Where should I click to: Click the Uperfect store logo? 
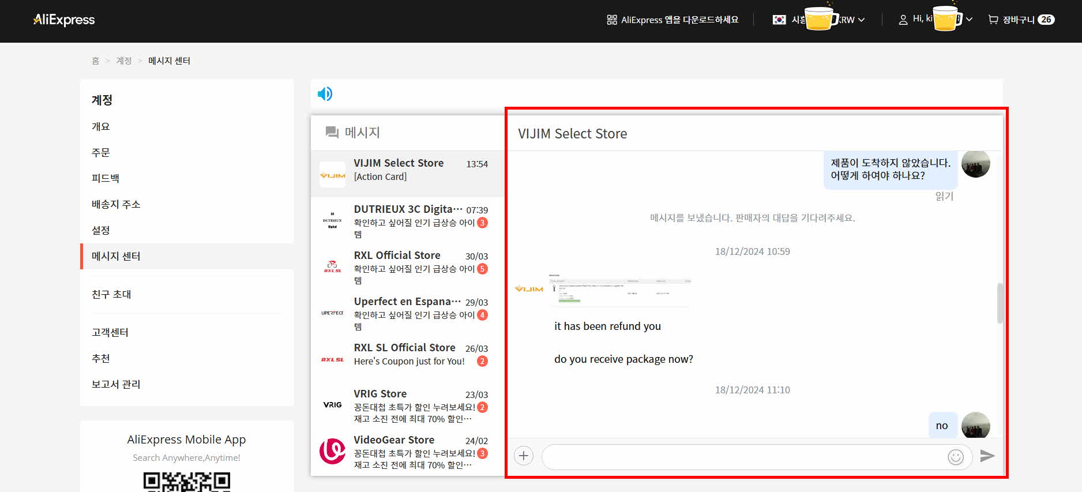333,313
